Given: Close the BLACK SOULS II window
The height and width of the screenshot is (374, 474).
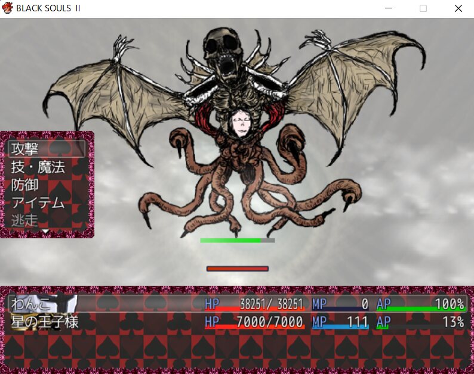Looking at the screenshot, I should point(458,8).
